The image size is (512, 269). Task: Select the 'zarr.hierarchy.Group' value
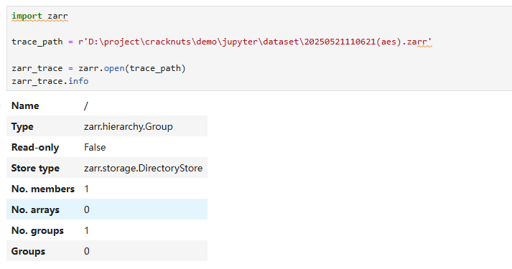pyautogui.click(x=129, y=126)
